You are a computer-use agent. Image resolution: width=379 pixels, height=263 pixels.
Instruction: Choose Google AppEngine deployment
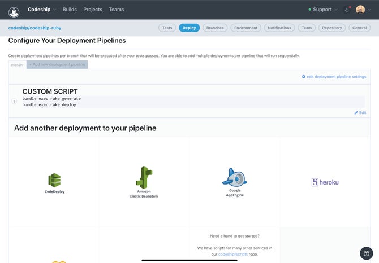pyautogui.click(x=235, y=182)
